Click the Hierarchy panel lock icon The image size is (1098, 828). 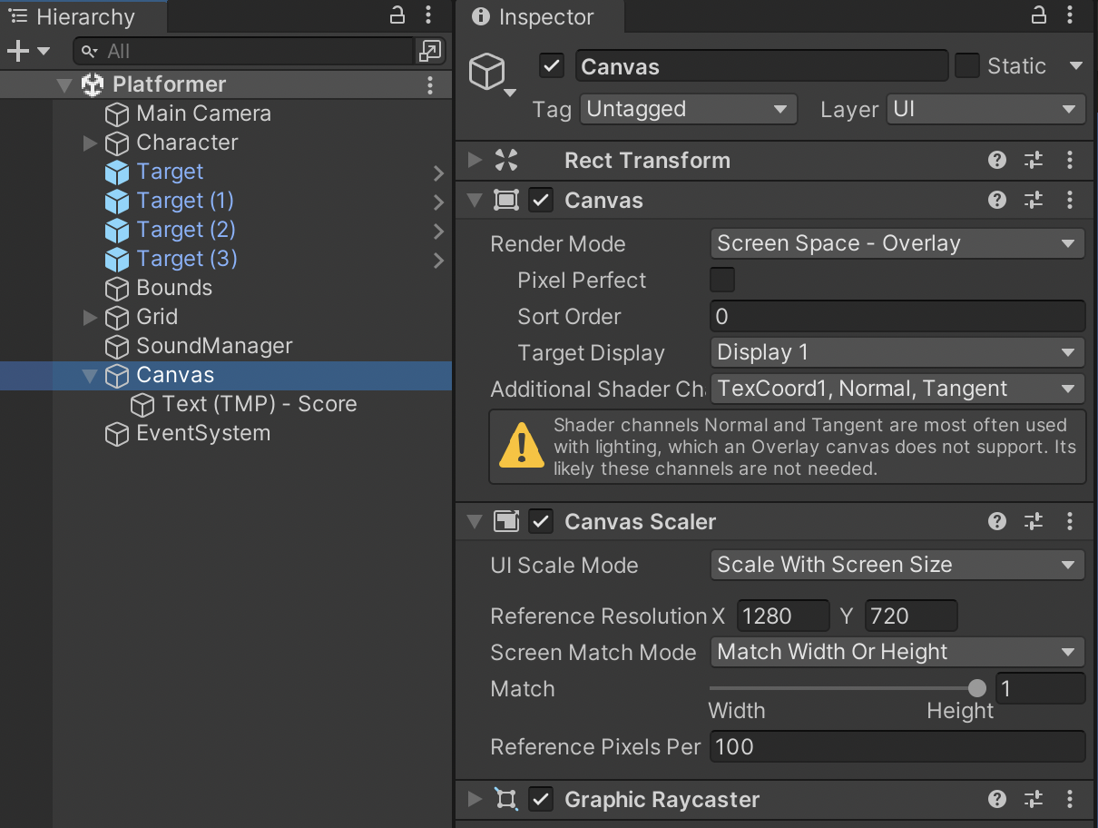(x=397, y=15)
